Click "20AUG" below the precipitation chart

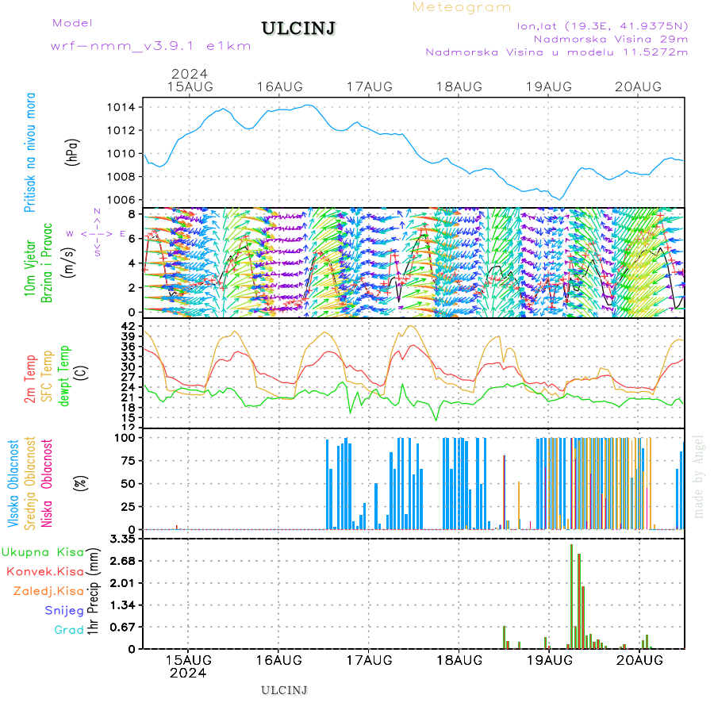point(639,660)
